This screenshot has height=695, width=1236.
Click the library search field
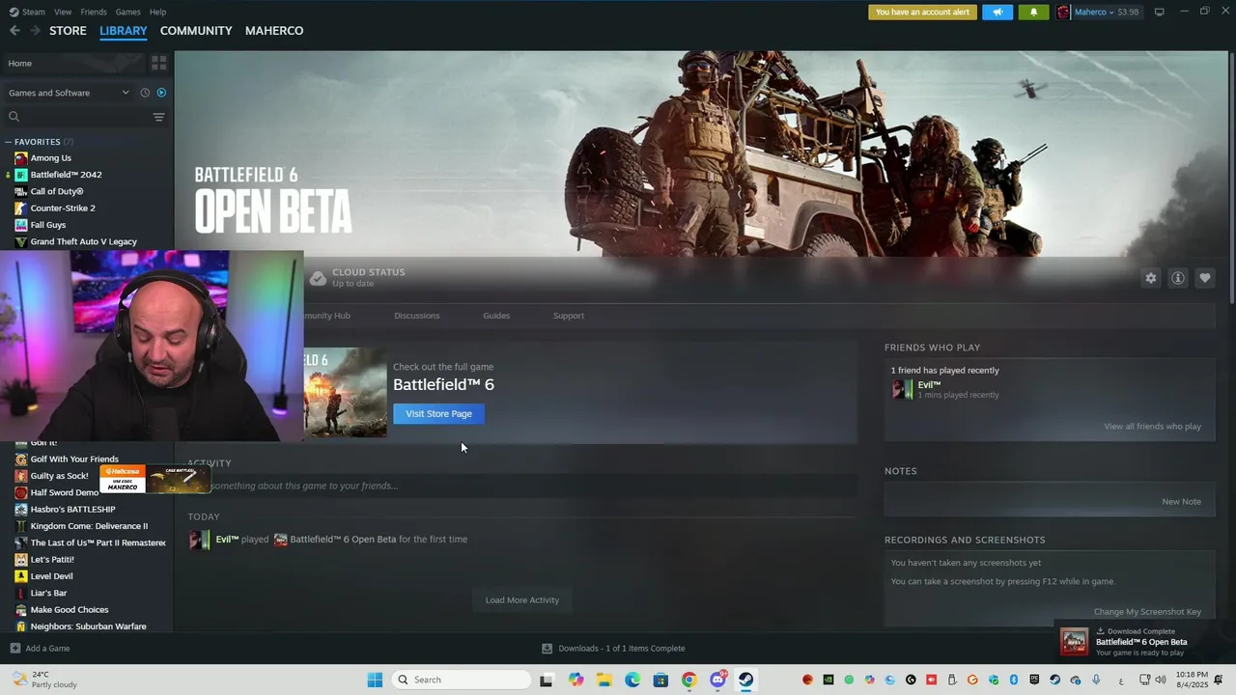pos(77,117)
